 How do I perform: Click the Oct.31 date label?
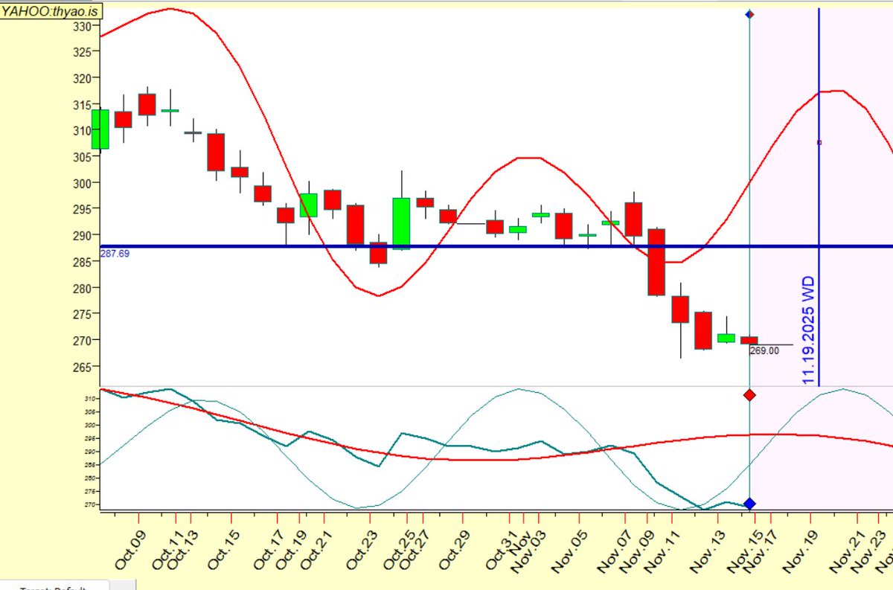tap(501, 548)
